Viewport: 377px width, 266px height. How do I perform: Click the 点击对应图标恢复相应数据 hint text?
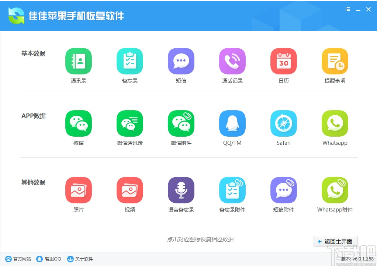tap(200, 239)
